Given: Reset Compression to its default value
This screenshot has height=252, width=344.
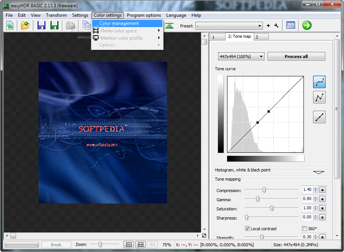Looking at the screenshot, I should [x=322, y=190].
